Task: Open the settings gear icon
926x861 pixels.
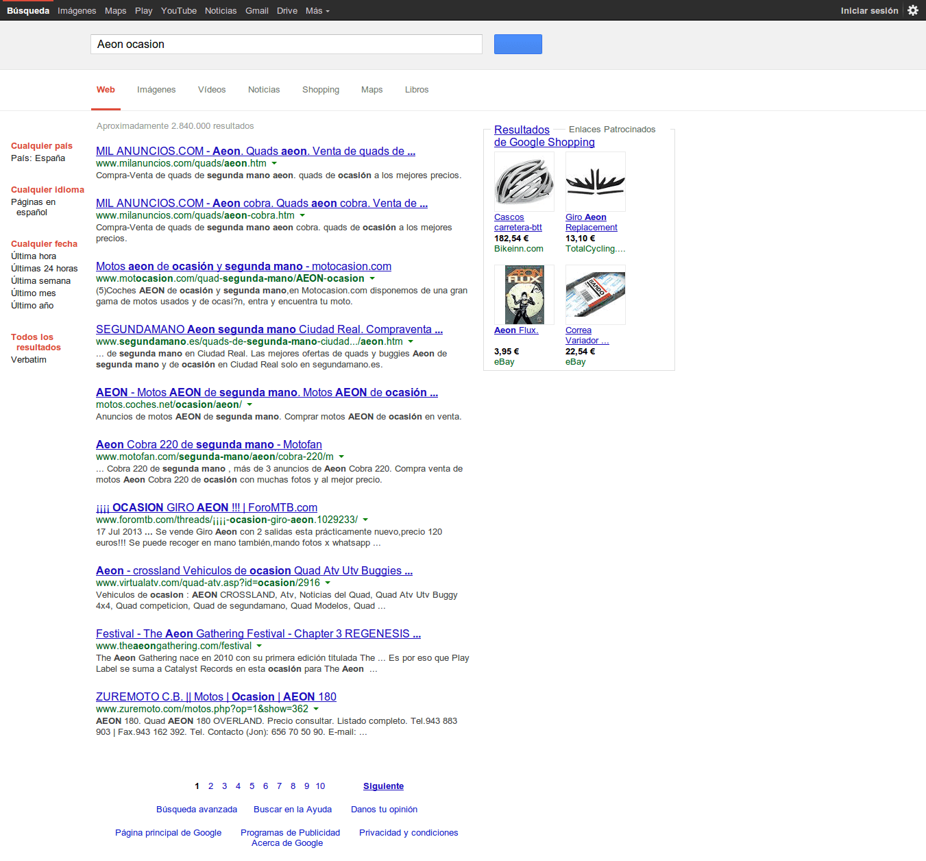Action: pyautogui.click(x=913, y=10)
